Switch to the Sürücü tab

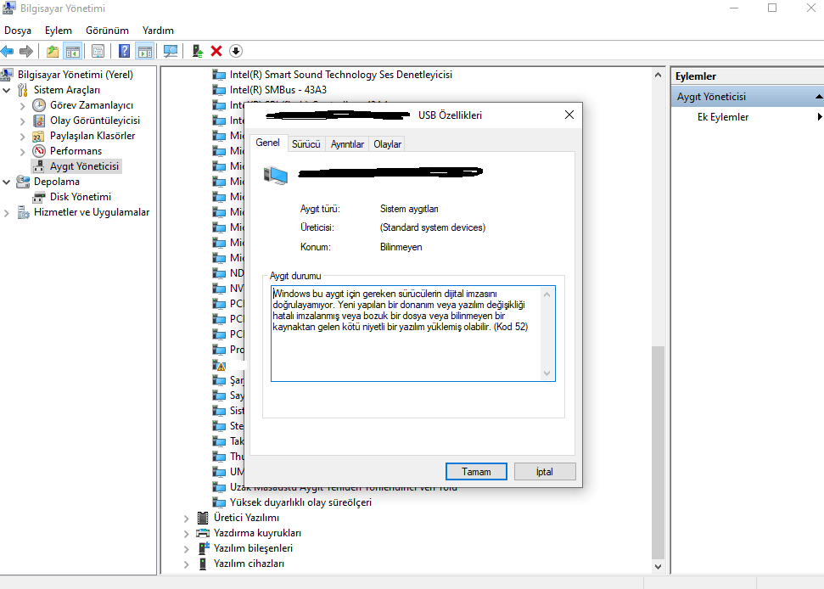pyautogui.click(x=305, y=144)
